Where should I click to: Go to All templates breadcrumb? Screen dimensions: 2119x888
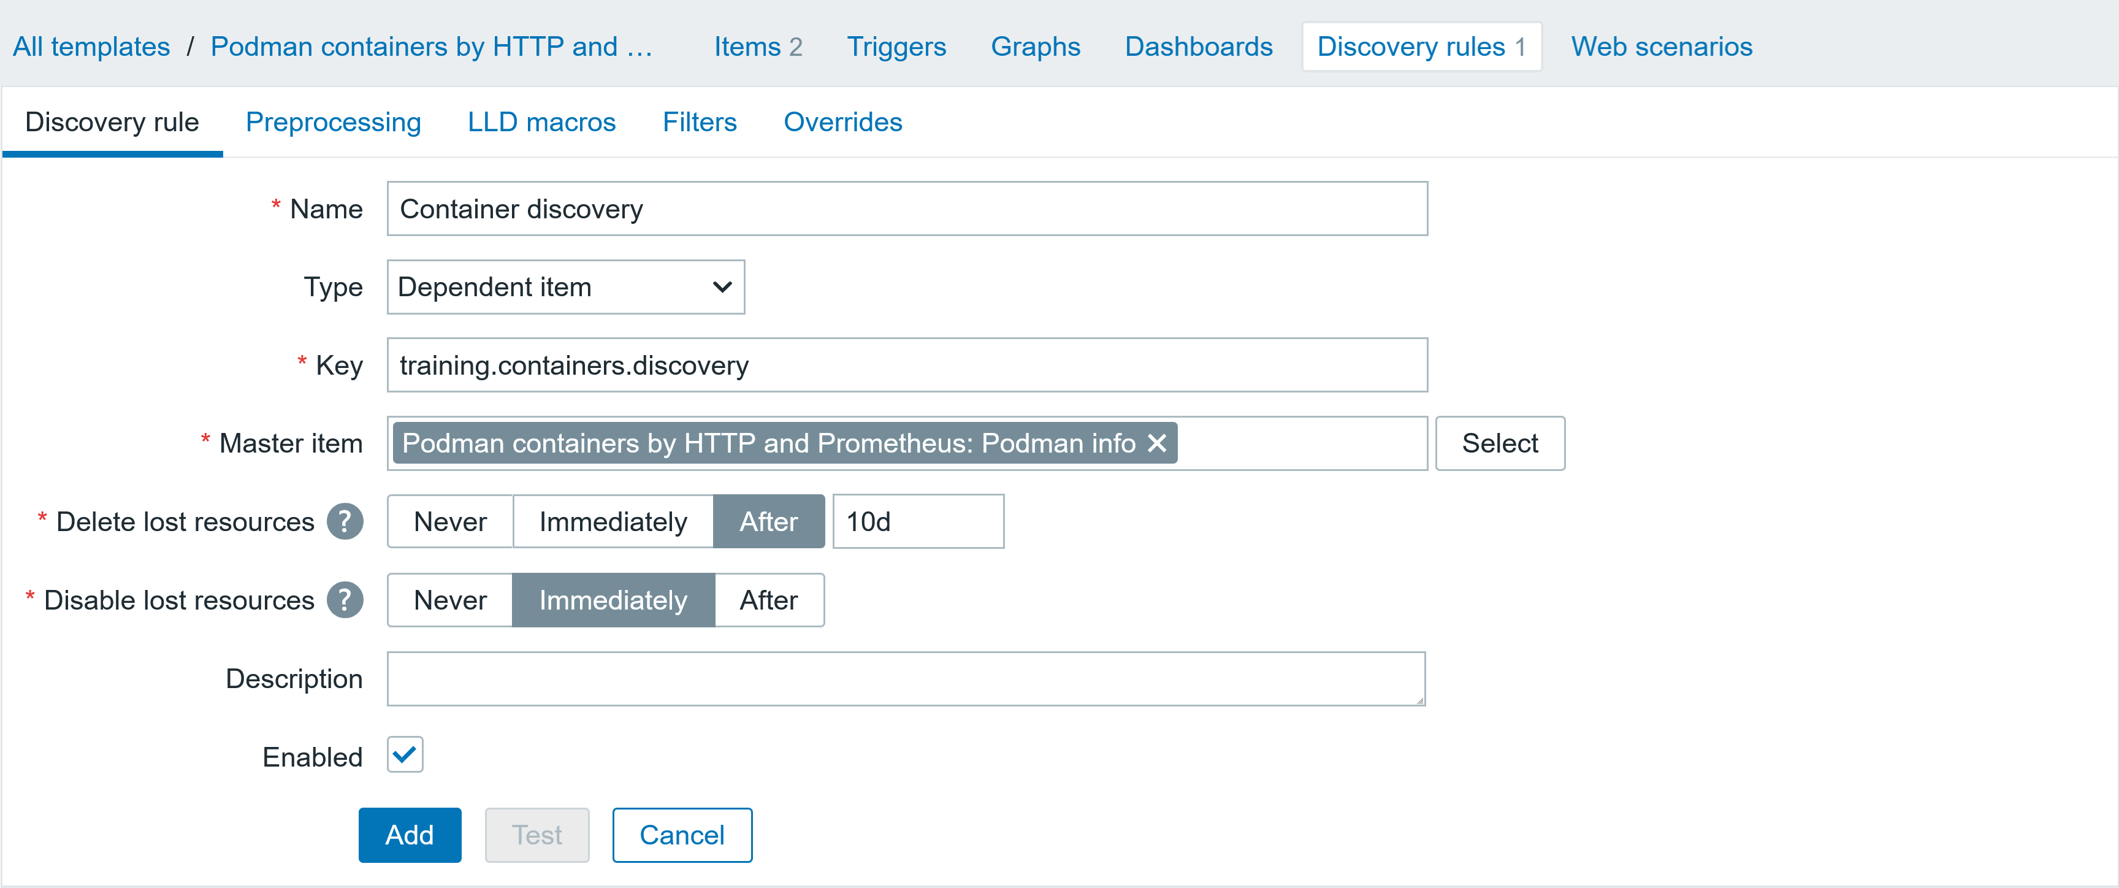[91, 47]
